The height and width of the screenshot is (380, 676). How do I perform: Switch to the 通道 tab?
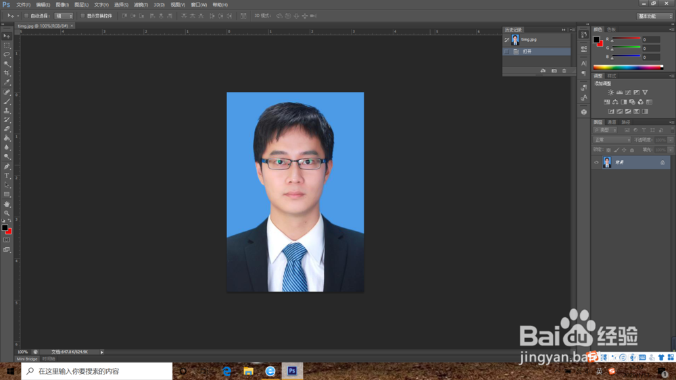612,122
